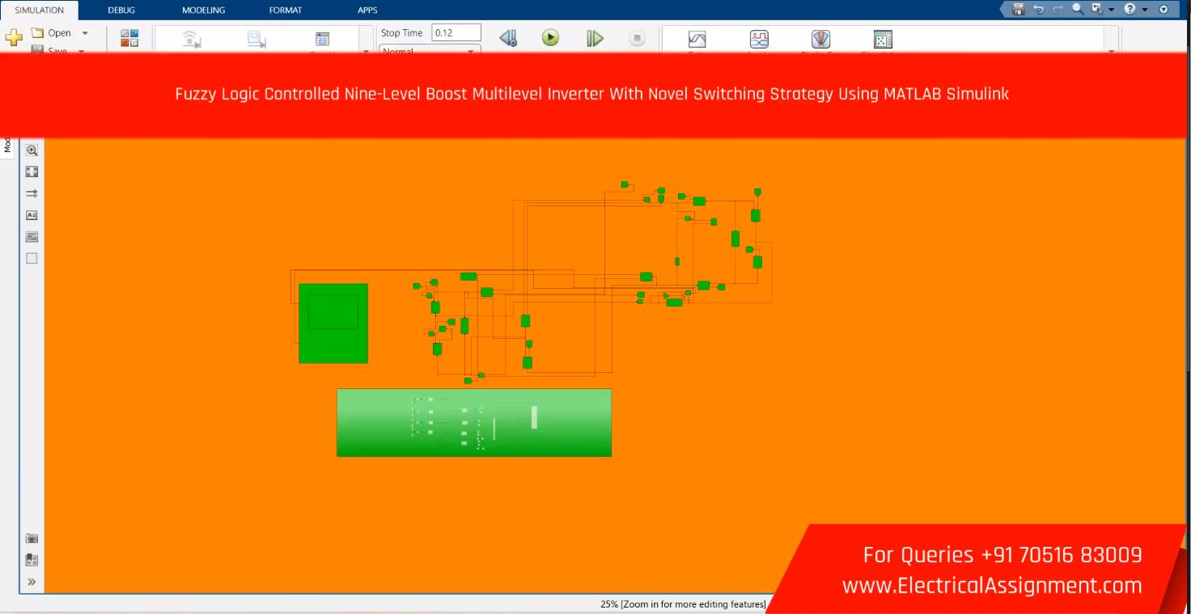Click the Run simulation play button
1191x614 pixels.
click(x=550, y=38)
